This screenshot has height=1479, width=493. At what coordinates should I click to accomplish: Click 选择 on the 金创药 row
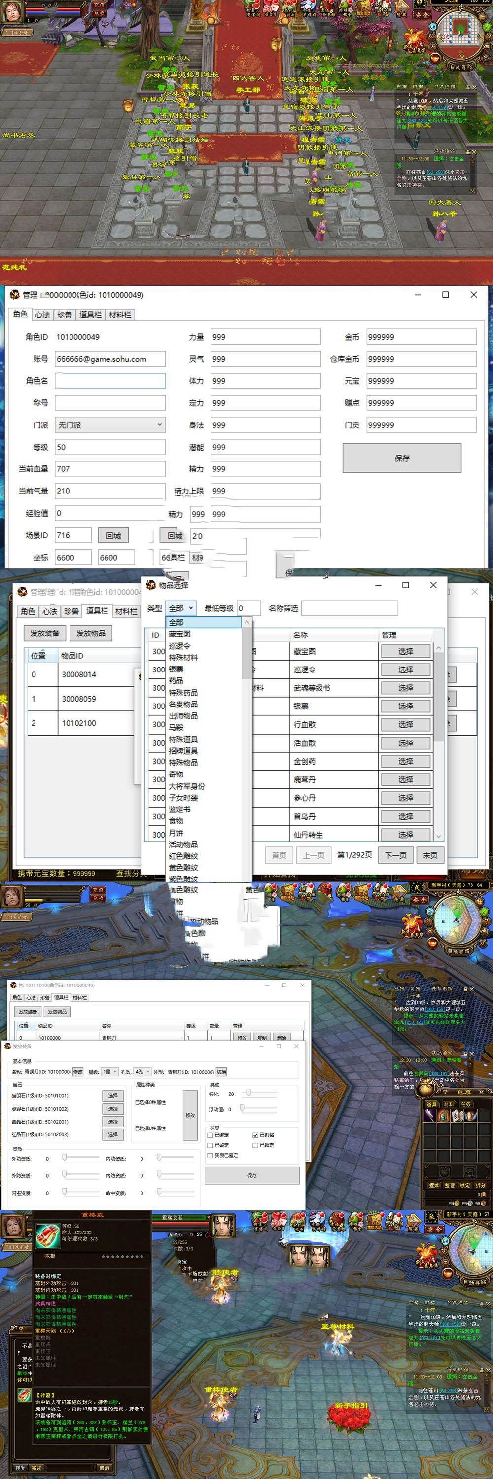tap(406, 761)
